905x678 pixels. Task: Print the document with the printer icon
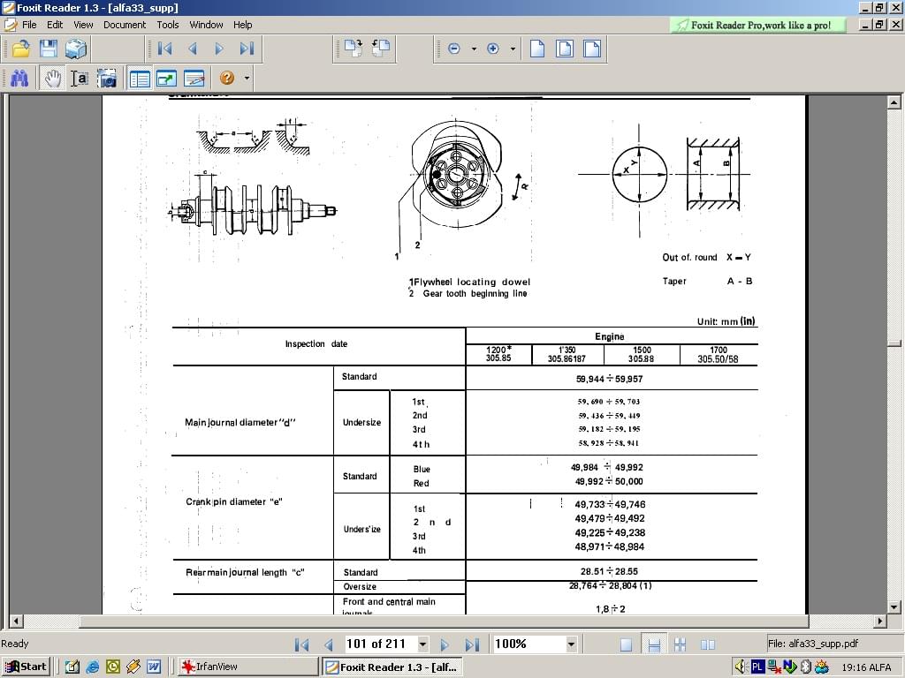[x=76, y=49]
